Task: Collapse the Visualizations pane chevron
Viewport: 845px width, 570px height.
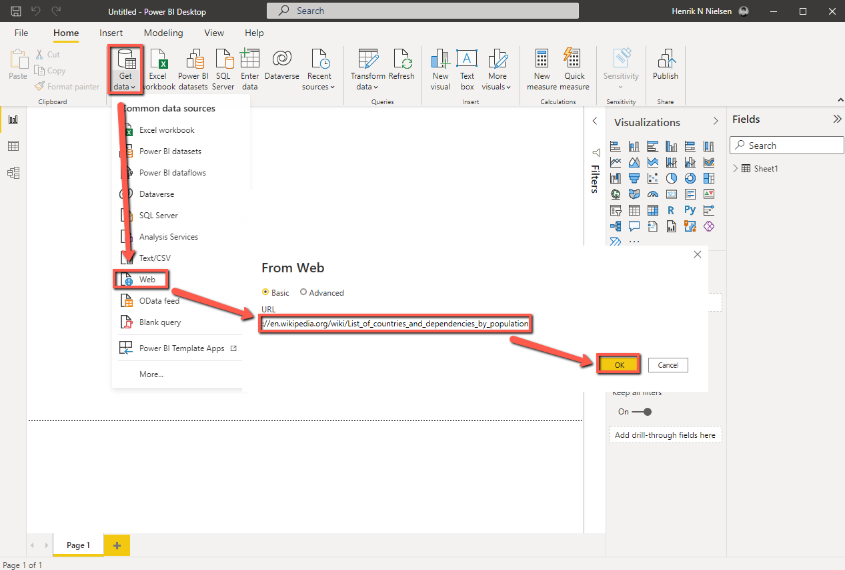Action: pos(716,121)
